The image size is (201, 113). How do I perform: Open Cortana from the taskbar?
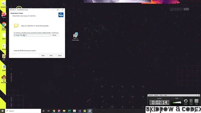[x=43, y=111]
